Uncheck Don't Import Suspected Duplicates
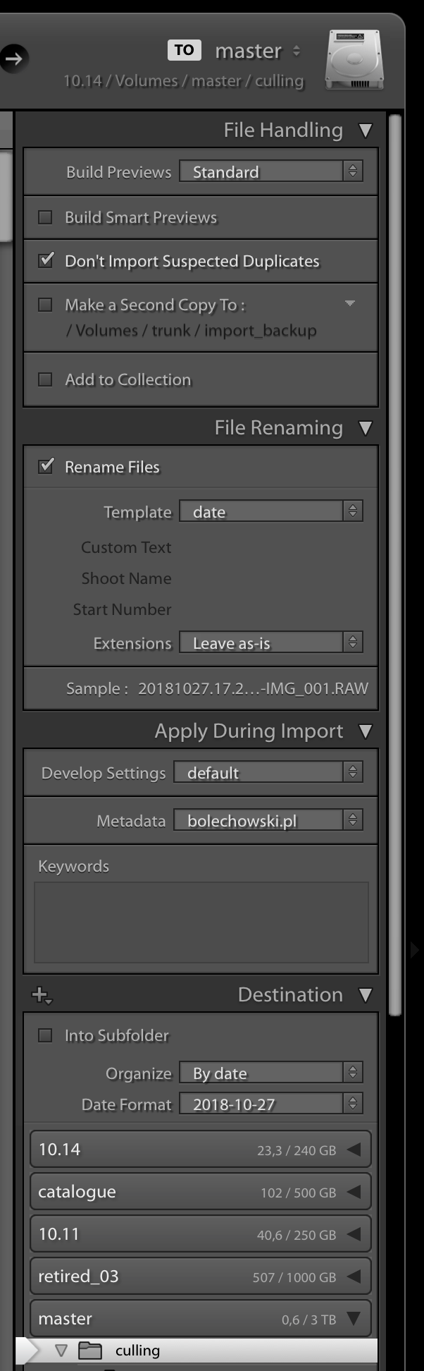This screenshot has width=424, height=1371. [45, 260]
